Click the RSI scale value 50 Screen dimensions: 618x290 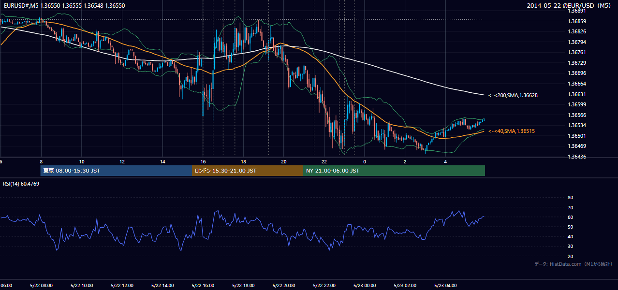coord(570,227)
